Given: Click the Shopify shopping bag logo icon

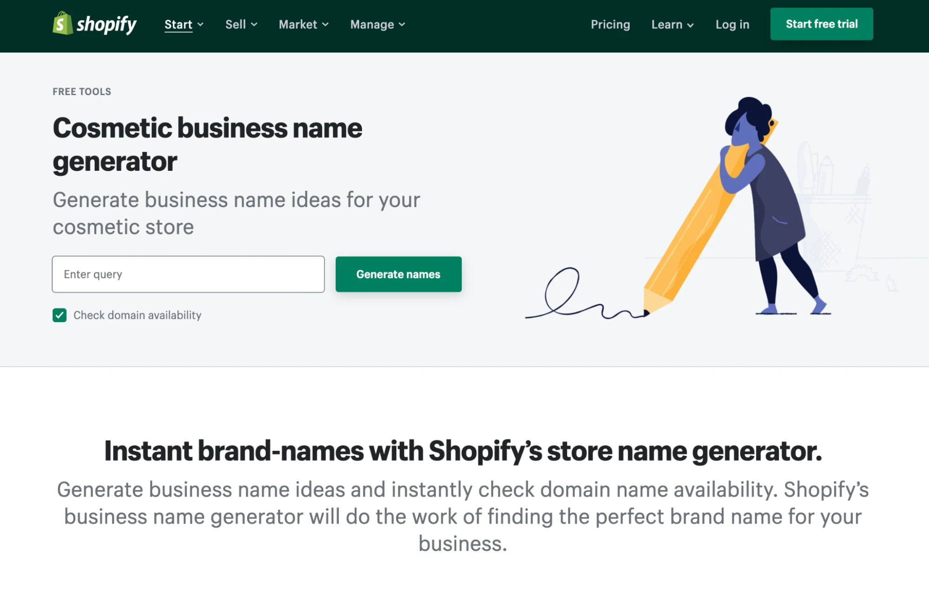Looking at the screenshot, I should [62, 23].
